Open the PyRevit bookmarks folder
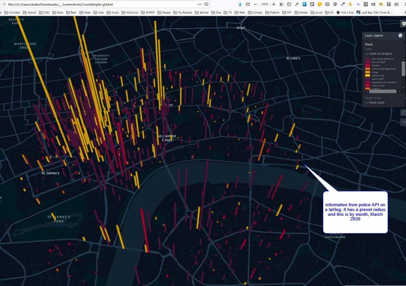This screenshot has width=406, height=286. click(x=272, y=12)
